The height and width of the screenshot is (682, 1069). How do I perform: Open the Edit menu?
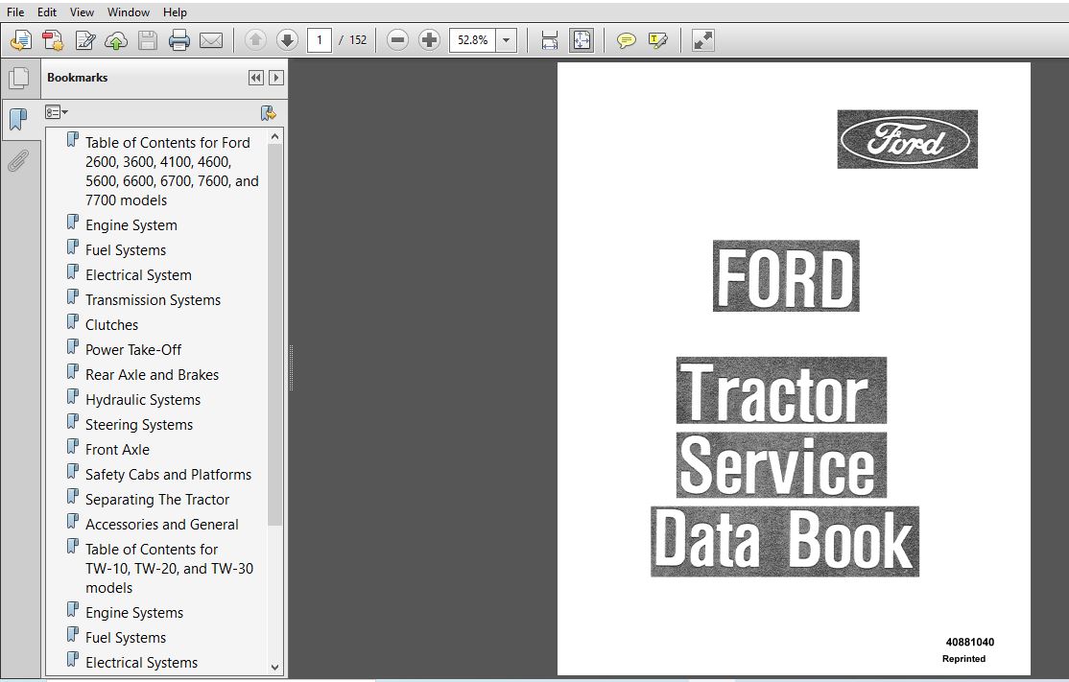(46, 12)
